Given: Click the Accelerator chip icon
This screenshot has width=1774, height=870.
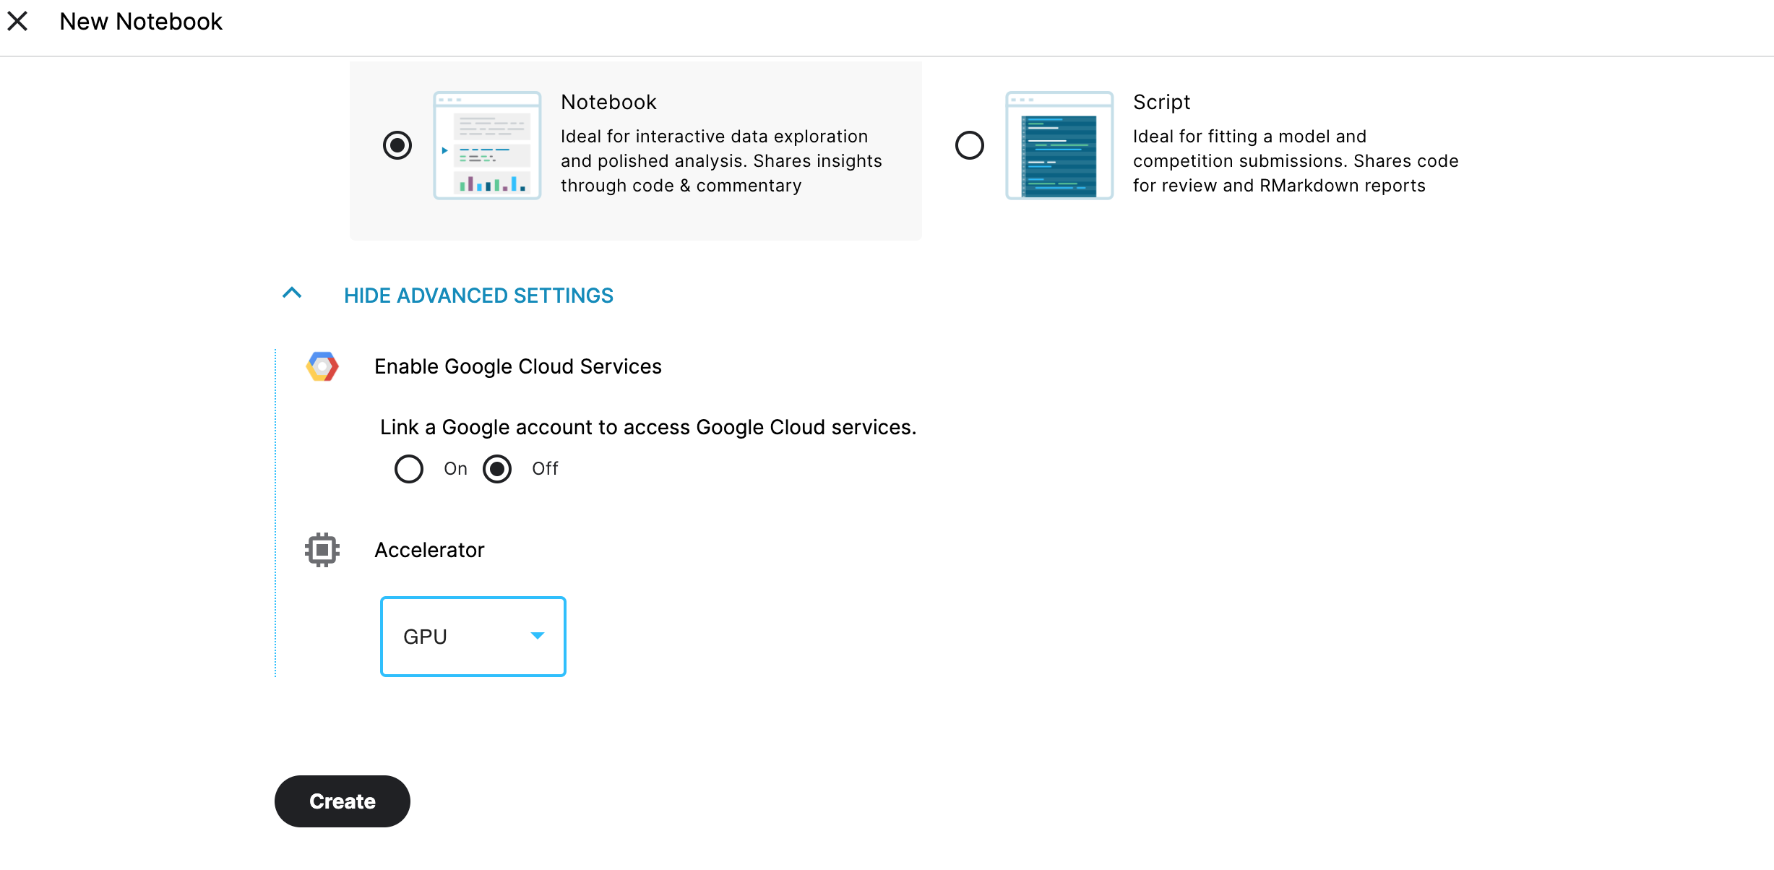Looking at the screenshot, I should 322,550.
